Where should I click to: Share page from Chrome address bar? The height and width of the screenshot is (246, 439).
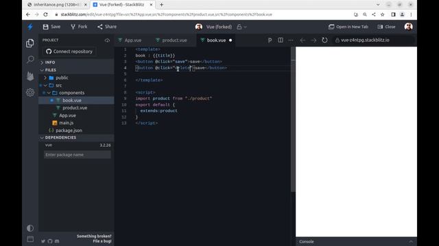point(373,14)
